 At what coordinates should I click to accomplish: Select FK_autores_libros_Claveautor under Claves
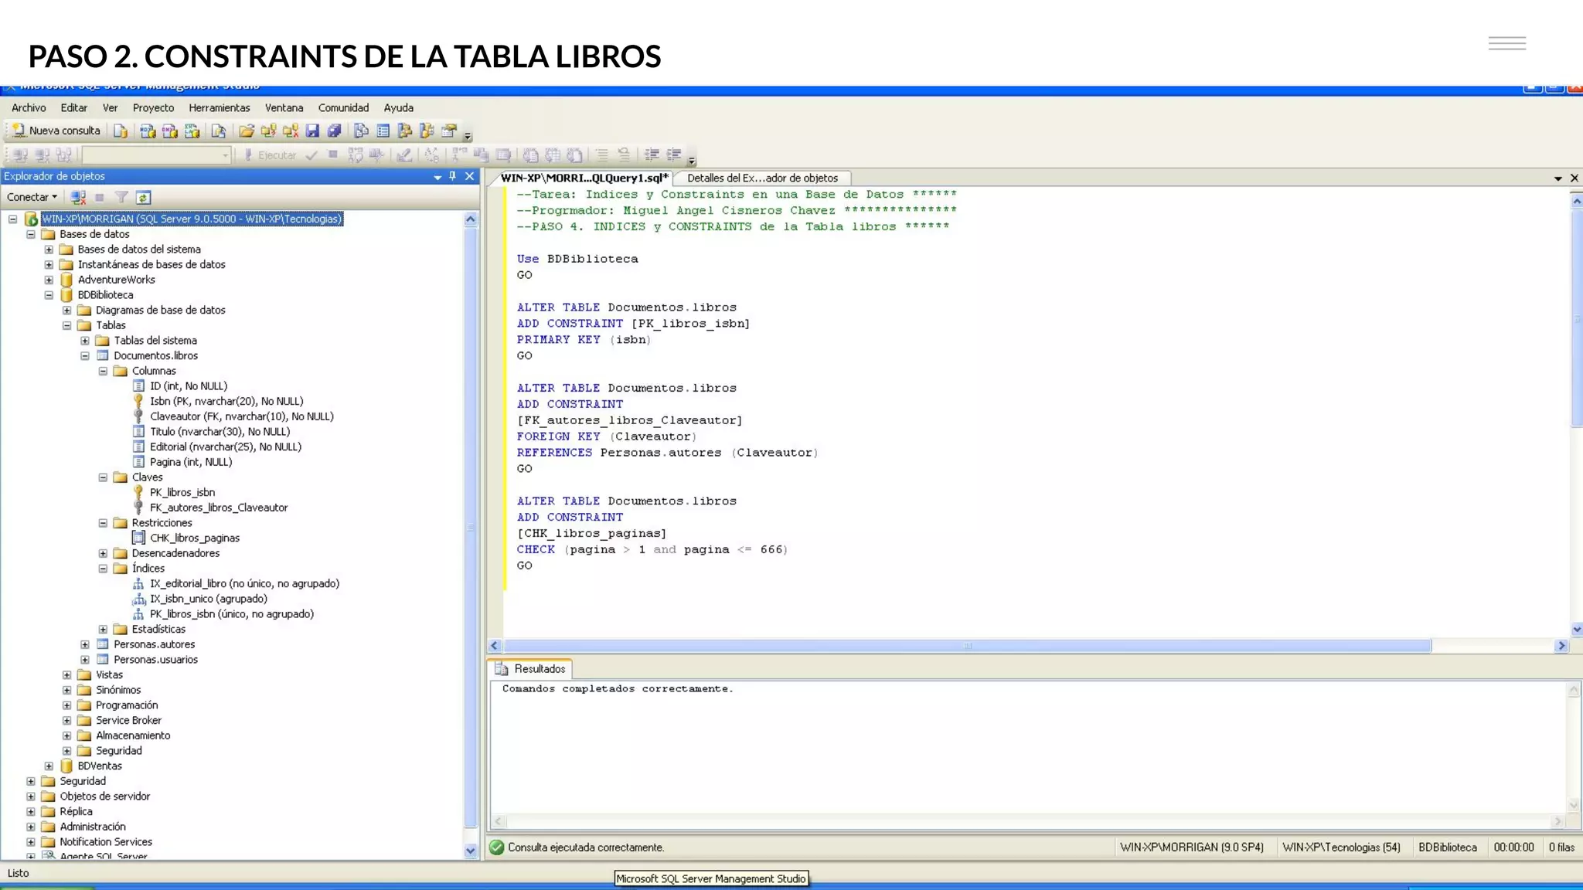click(219, 508)
